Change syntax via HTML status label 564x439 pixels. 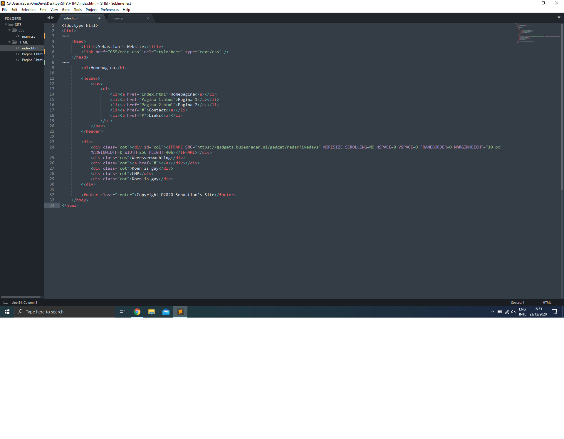(x=547, y=303)
